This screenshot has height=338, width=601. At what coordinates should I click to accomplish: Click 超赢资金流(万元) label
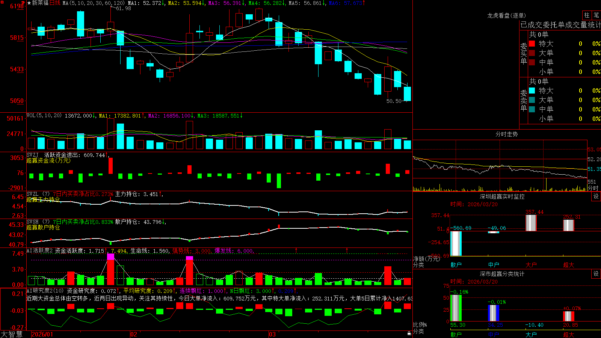tap(48, 160)
